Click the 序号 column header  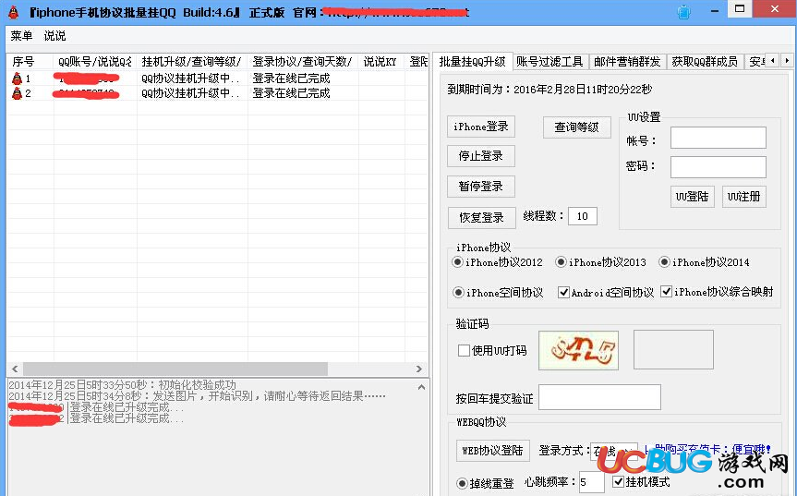pyautogui.click(x=30, y=62)
